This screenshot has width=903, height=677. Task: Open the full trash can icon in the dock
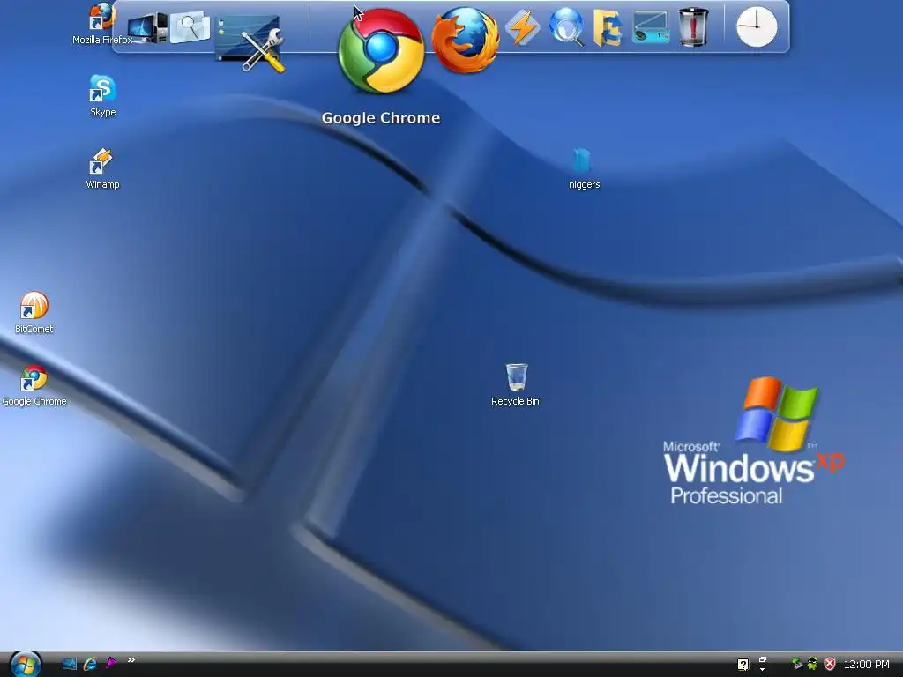pos(693,26)
